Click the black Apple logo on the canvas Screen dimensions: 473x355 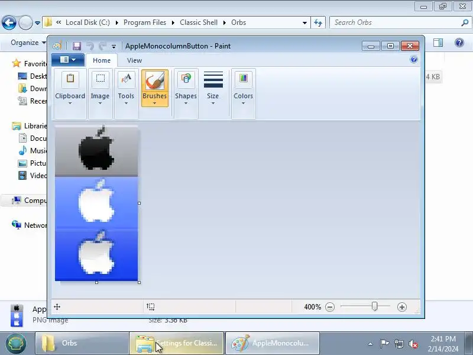click(96, 149)
